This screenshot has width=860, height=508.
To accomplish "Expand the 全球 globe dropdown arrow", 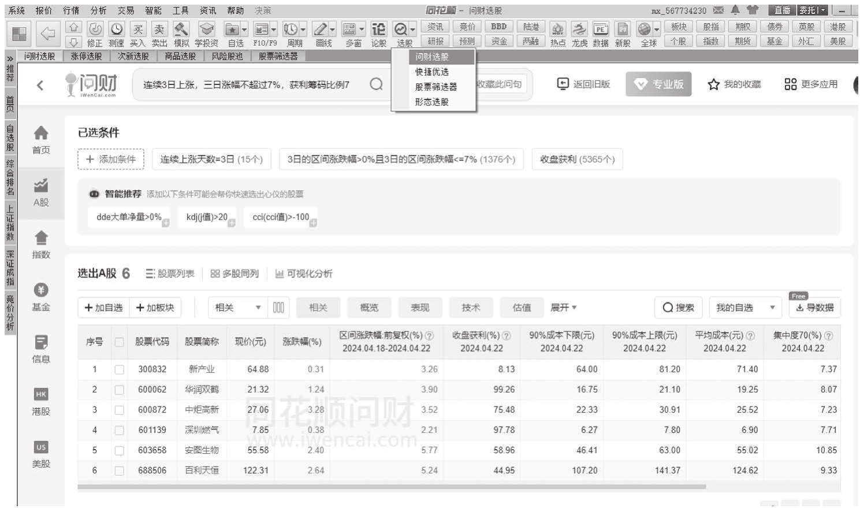I will point(657,29).
